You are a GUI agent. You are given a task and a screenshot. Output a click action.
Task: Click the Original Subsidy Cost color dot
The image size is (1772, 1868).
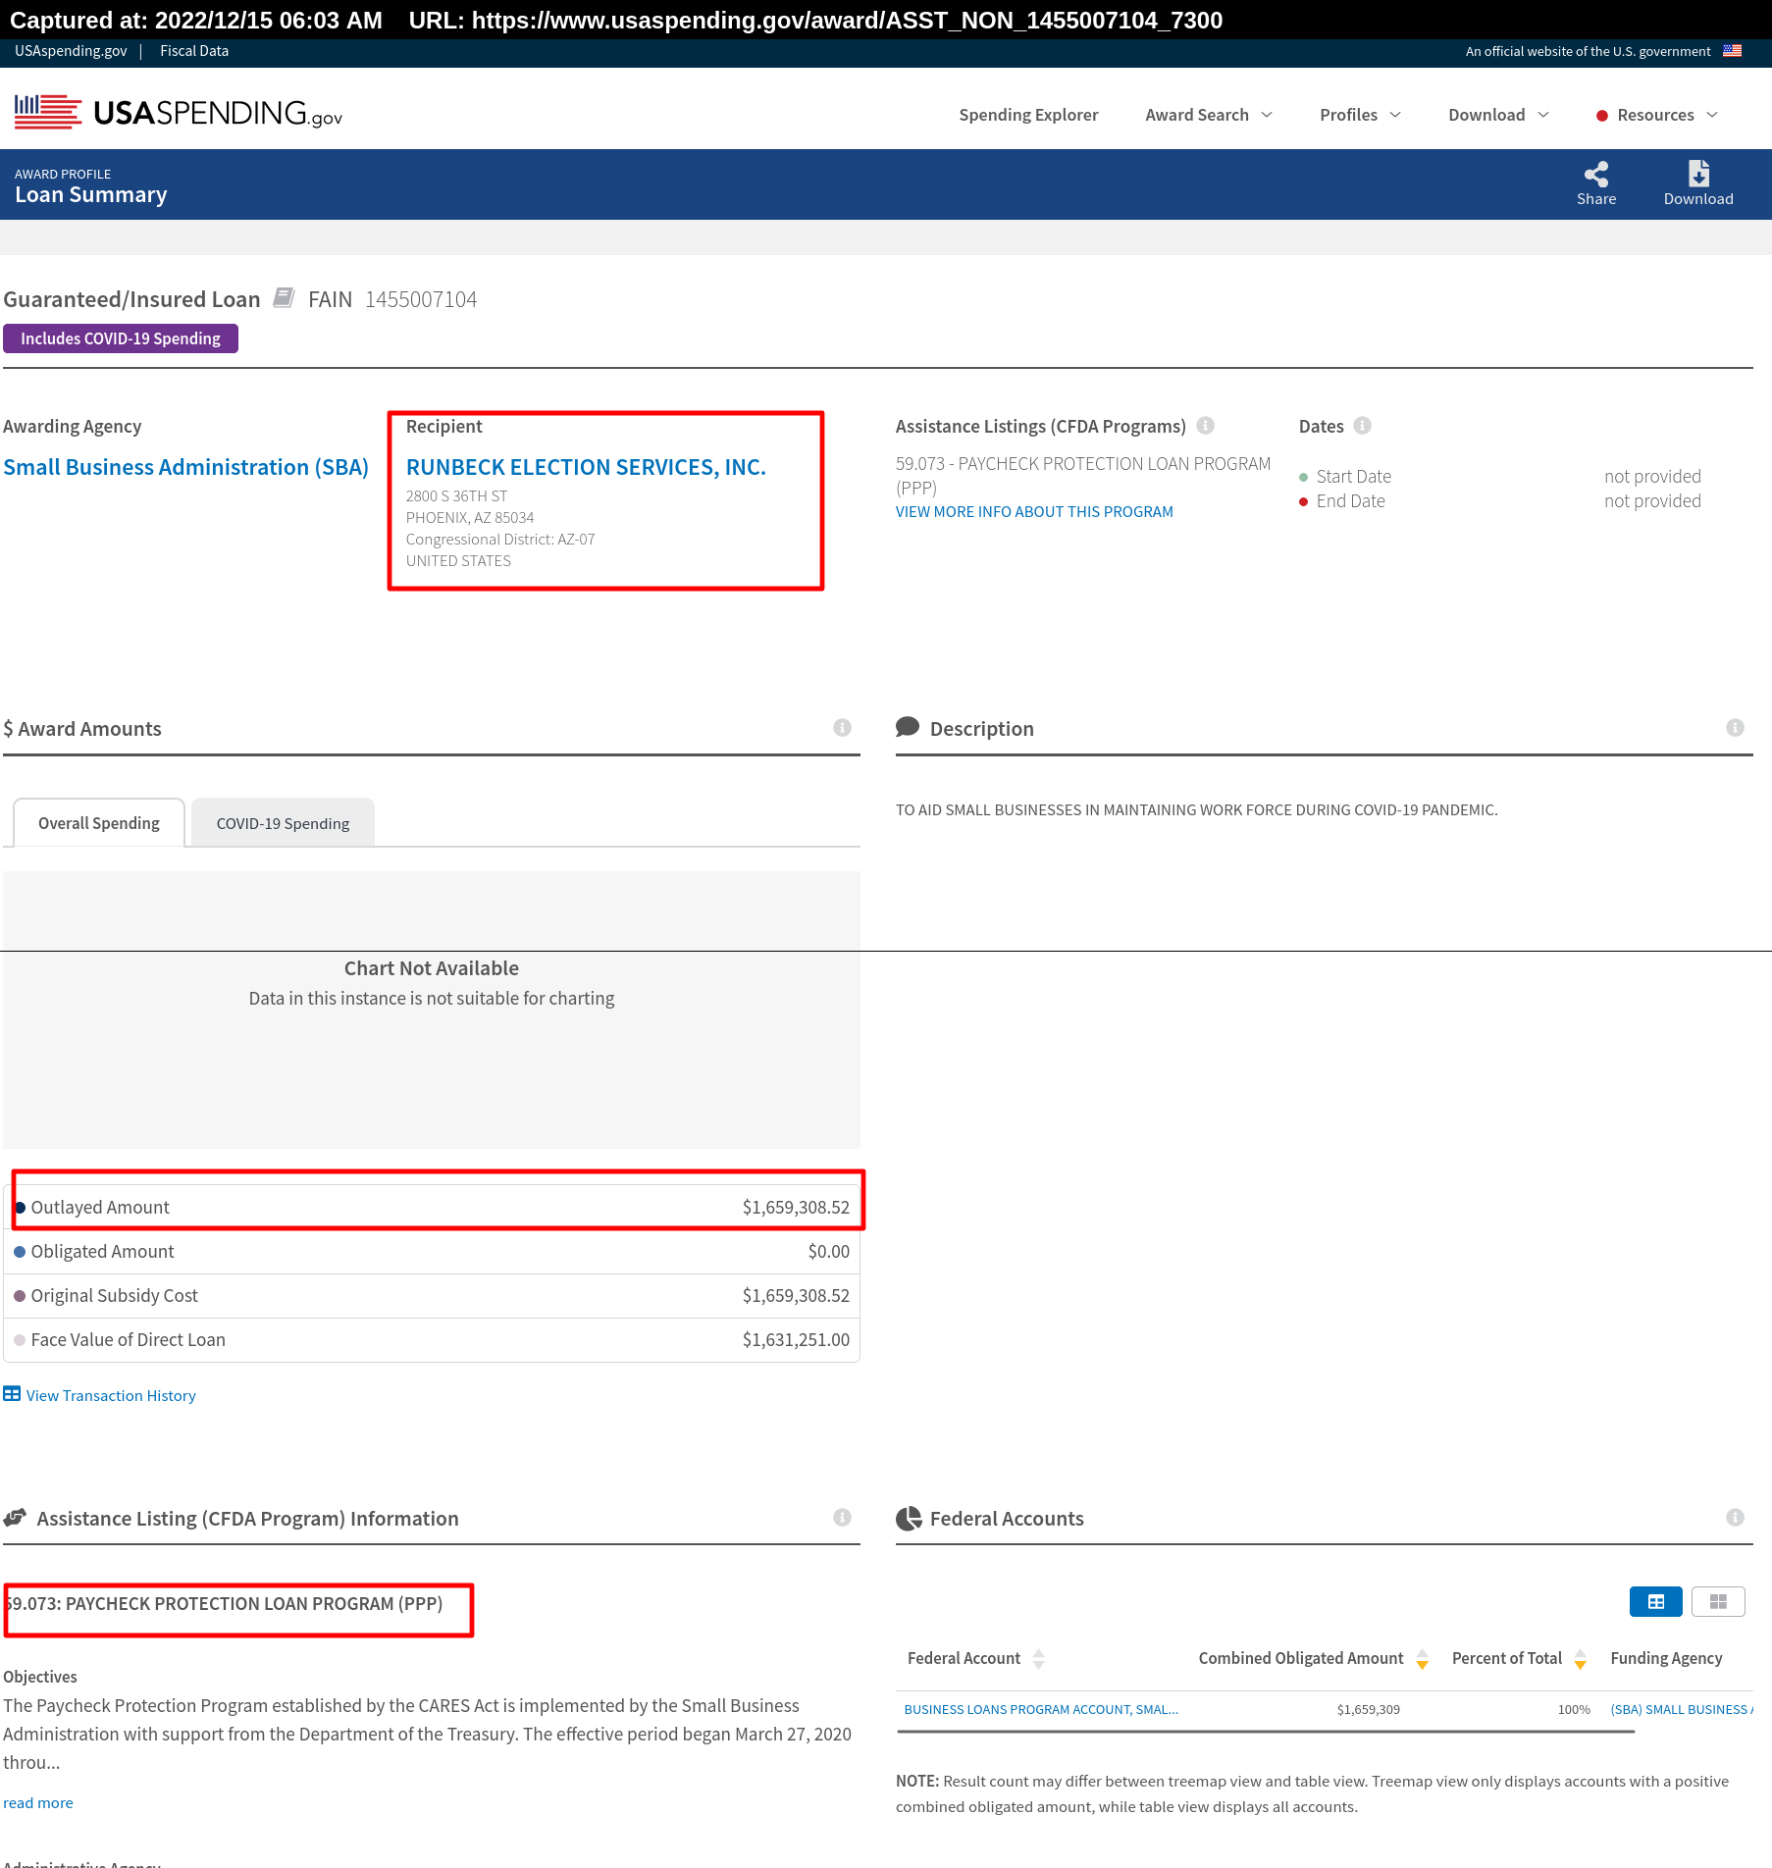(x=20, y=1296)
